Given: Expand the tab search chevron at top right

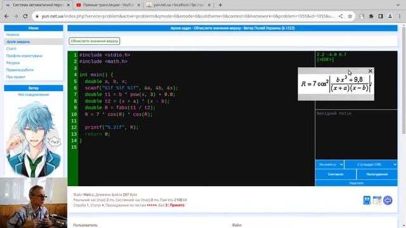Looking at the screenshot, I should click(x=398, y=5).
